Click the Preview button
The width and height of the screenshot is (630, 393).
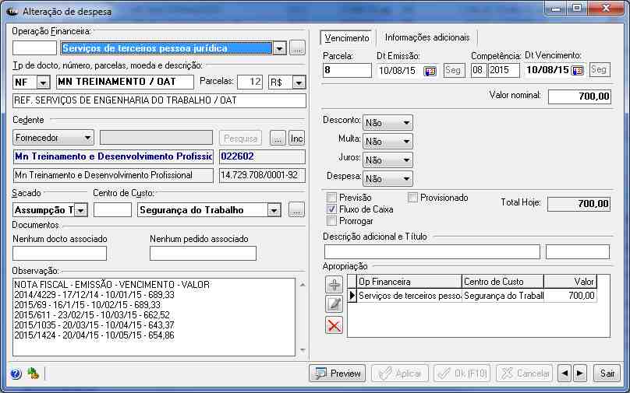338,374
